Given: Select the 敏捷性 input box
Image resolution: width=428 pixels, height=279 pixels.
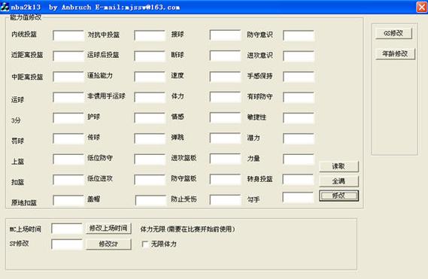Looking at the screenshot, I should tap(299, 118).
